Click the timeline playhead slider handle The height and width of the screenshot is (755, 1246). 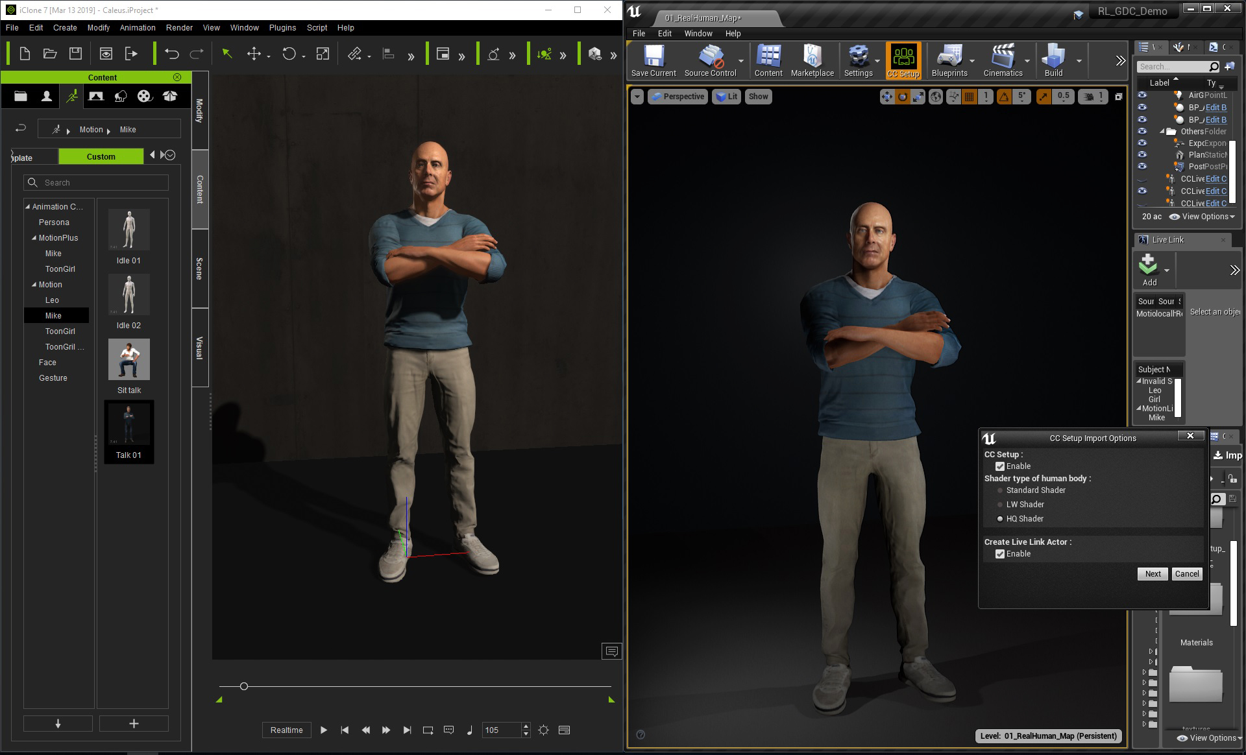point(244,686)
